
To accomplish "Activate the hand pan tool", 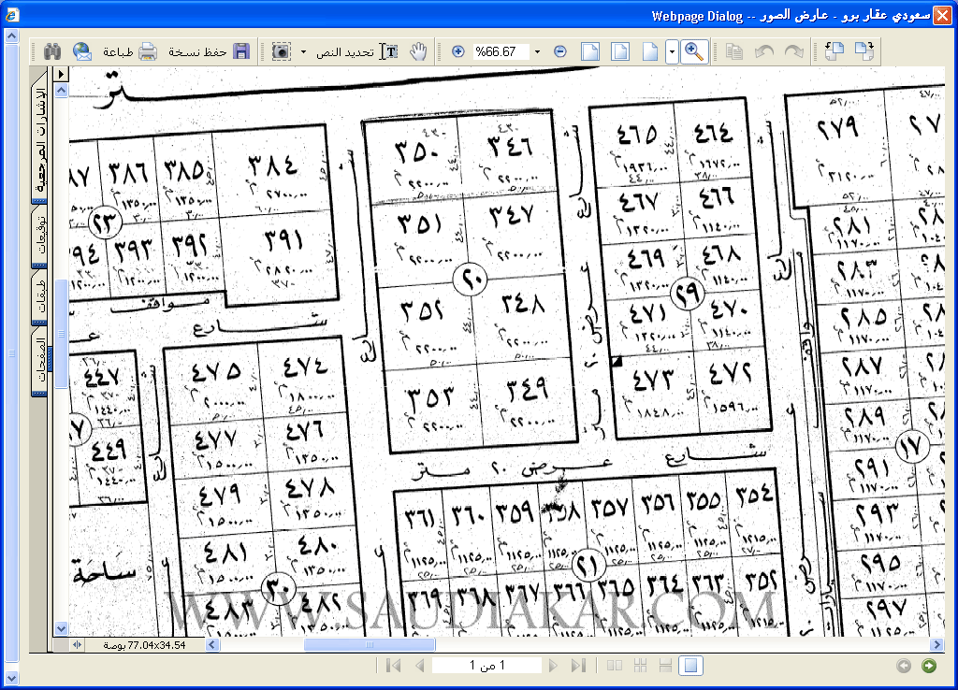I will [x=418, y=51].
